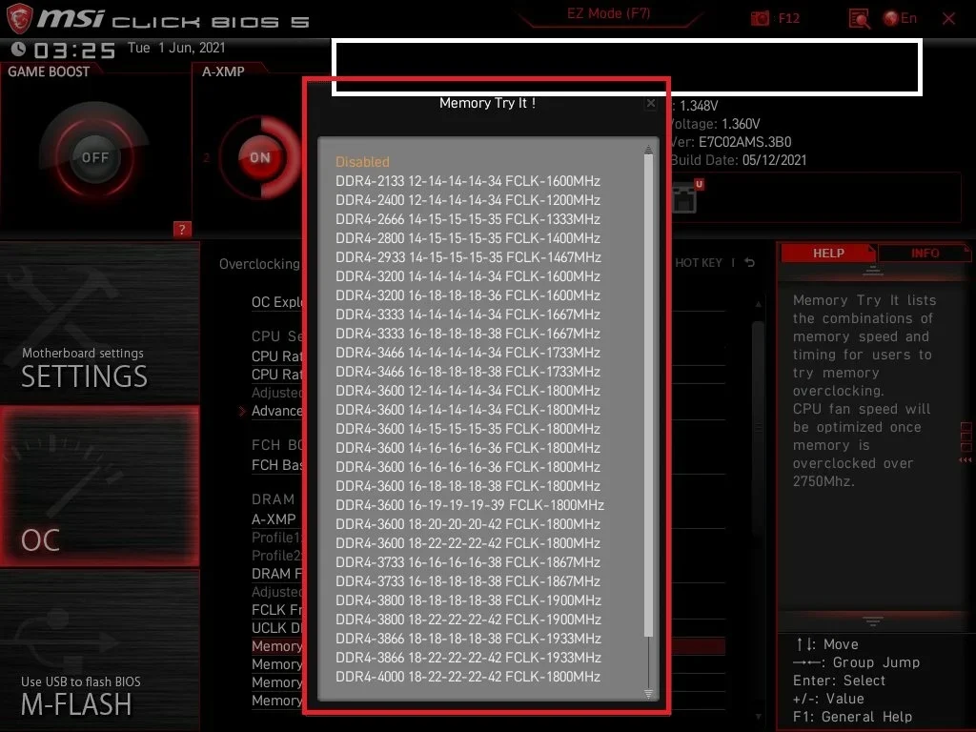Open M-FLASH to flash BIOS
Image resolution: width=976 pixels, height=732 pixels.
coord(76,696)
